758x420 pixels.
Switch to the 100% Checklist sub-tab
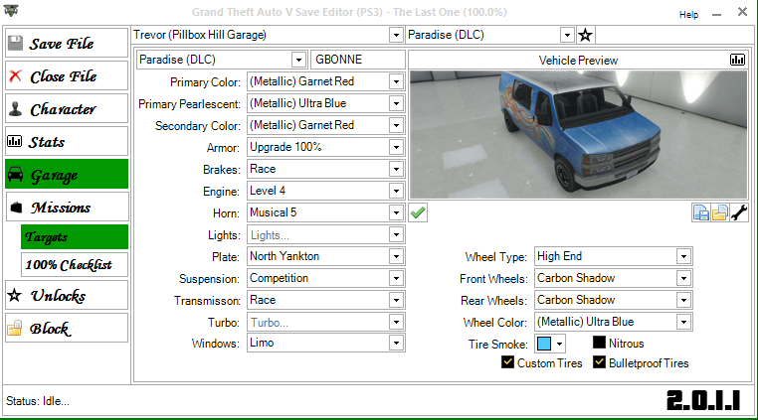point(75,264)
